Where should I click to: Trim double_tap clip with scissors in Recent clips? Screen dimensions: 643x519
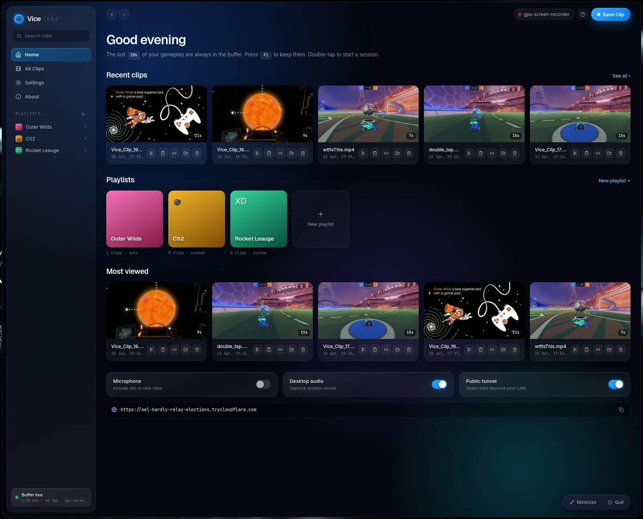pos(469,153)
